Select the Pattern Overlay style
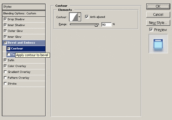The image size is (172, 120). (x=24, y=78)
